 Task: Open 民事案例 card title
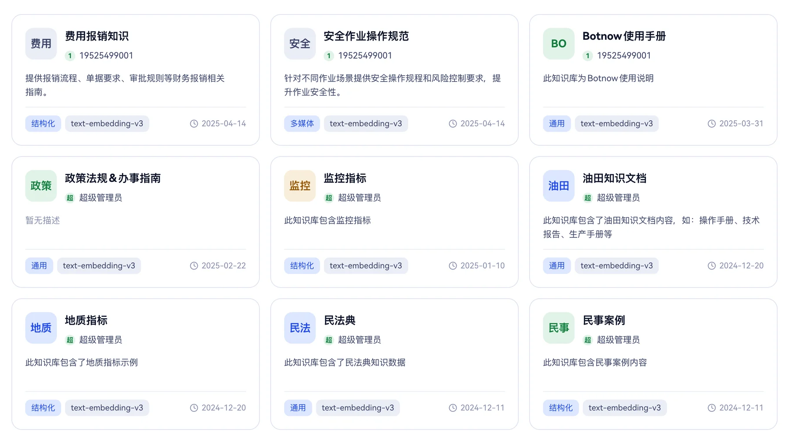click(x=604, y=321)
